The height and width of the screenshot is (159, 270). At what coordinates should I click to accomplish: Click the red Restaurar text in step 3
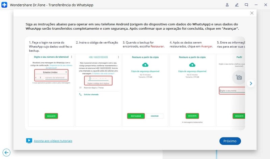tap(157, 46)
